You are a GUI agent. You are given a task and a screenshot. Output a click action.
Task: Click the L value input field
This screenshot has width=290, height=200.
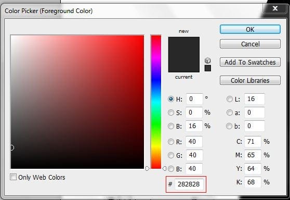tap(255, 99)
